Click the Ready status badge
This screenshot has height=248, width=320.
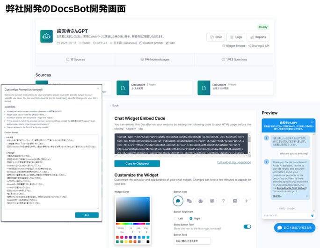pyautogui.click(x=263, y=27)
